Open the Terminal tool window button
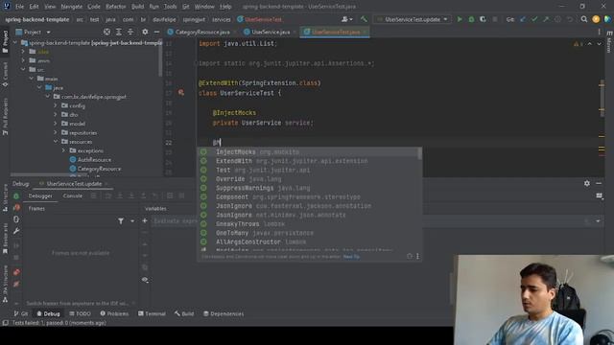614x345 pixels. click(152, 313)
